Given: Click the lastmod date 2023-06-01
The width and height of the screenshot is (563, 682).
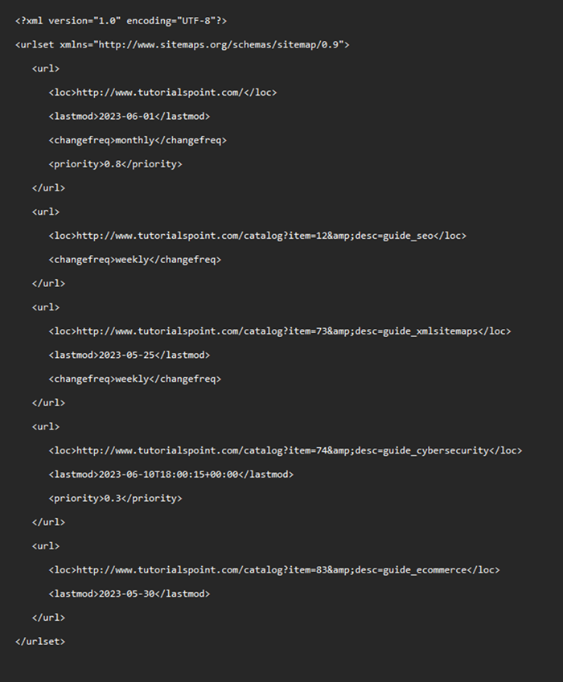Looking at the screenshot, I should click(126, 117).
